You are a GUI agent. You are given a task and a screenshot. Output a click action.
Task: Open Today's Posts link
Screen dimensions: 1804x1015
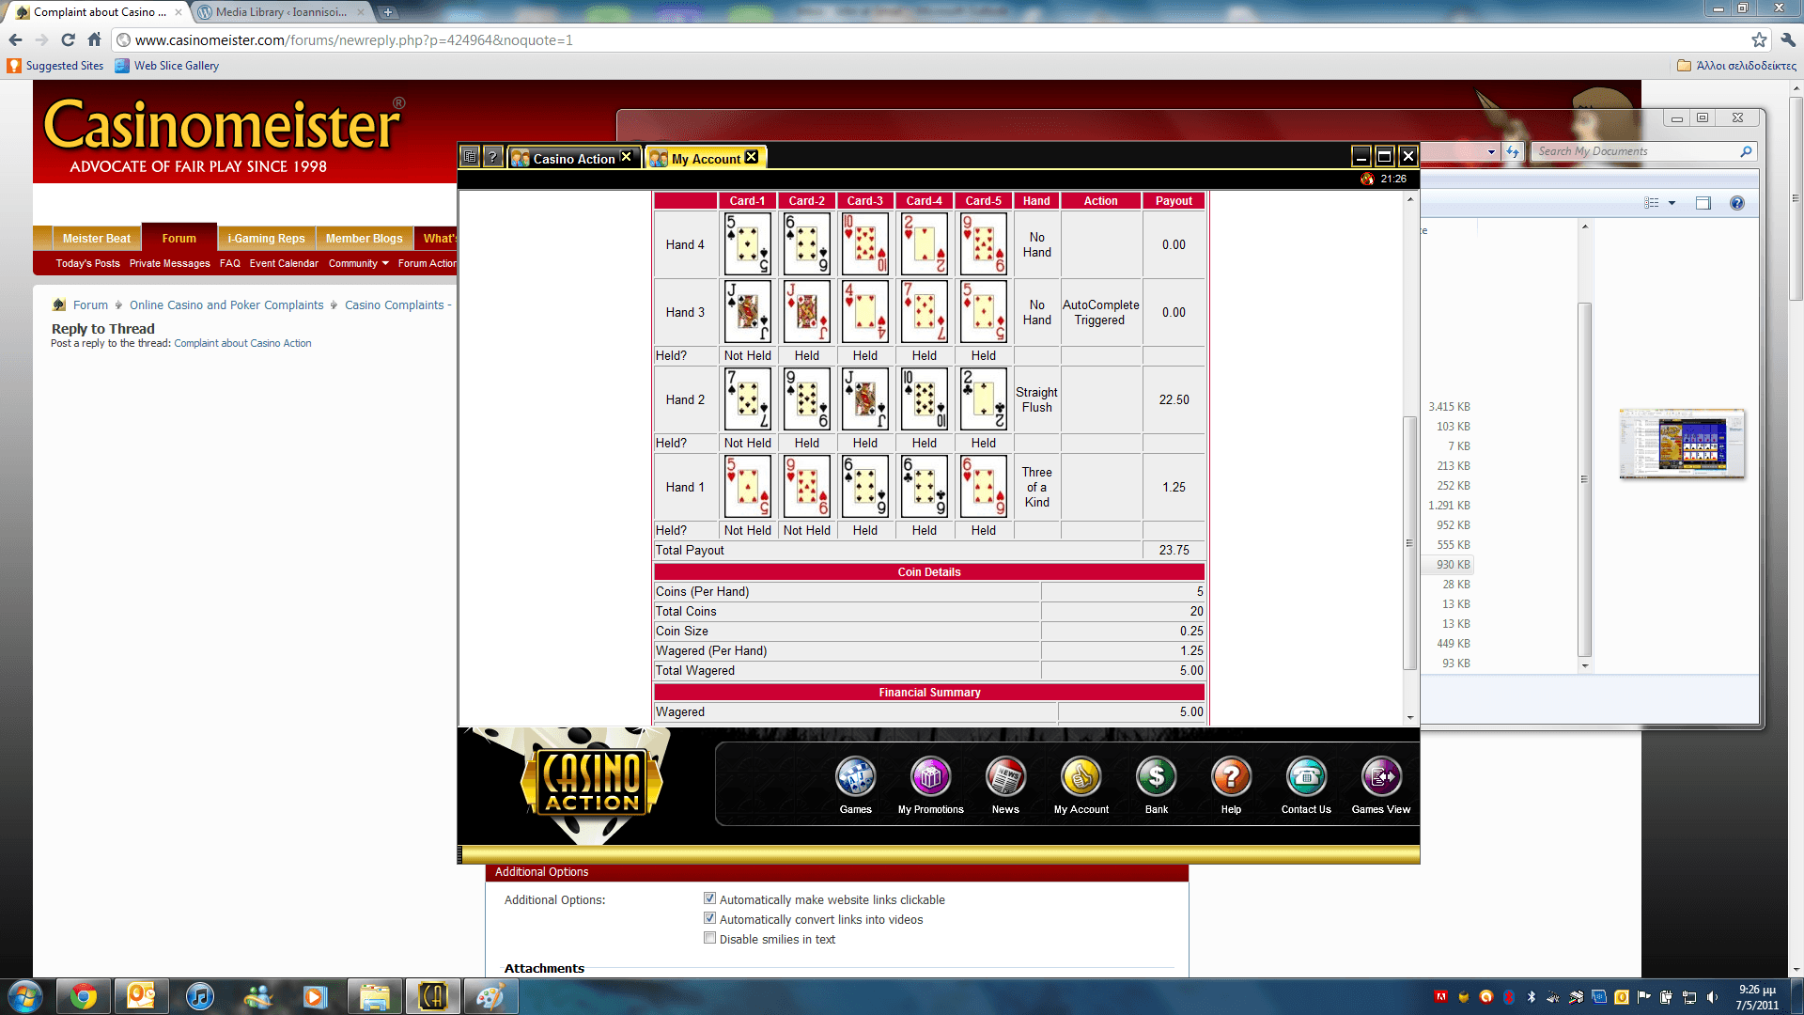[87, 263]
